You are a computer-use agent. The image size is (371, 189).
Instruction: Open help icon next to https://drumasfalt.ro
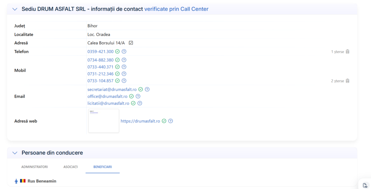pos(171,121)
